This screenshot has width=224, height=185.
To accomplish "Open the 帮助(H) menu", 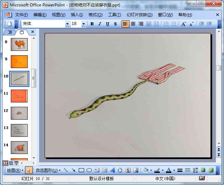I will [x=185, y=15].
